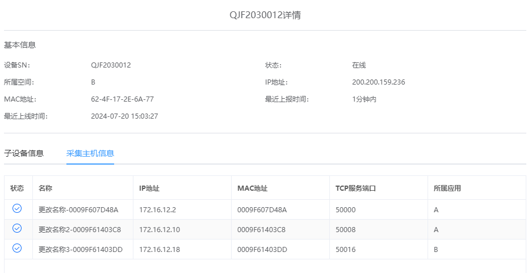Viewport: 532px width, 273px height.
Task: Click the 状态 column header
Action: point(17,188)
